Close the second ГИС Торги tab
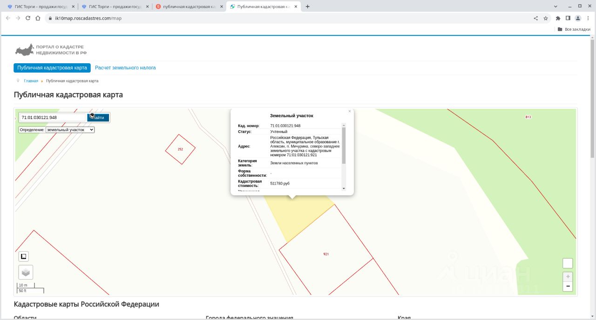Viewport: 596px width, 320px height. [147, 7]
